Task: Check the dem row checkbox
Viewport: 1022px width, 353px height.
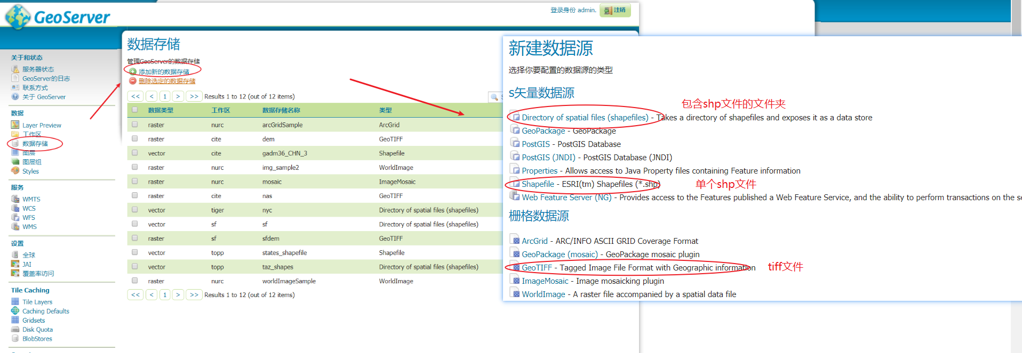Action: [x=135, y=139]
